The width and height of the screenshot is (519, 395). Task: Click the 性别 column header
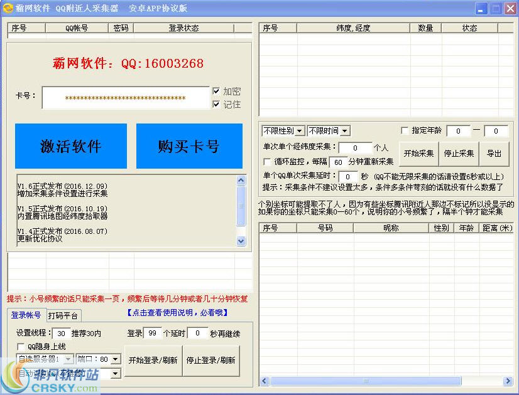(441, 228)
